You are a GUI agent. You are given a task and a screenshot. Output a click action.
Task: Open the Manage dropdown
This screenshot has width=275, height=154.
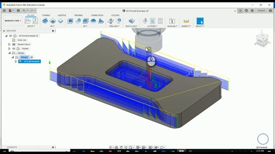coord(172,26)
